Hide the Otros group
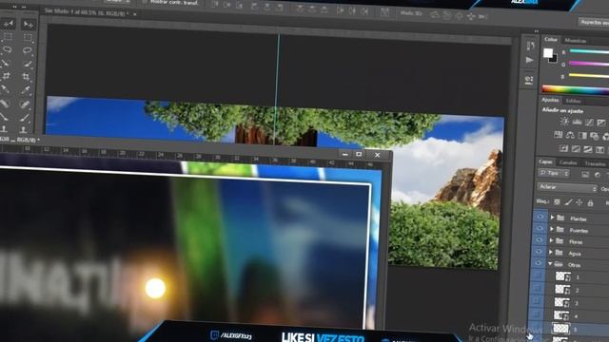 [x=538, y=263]
